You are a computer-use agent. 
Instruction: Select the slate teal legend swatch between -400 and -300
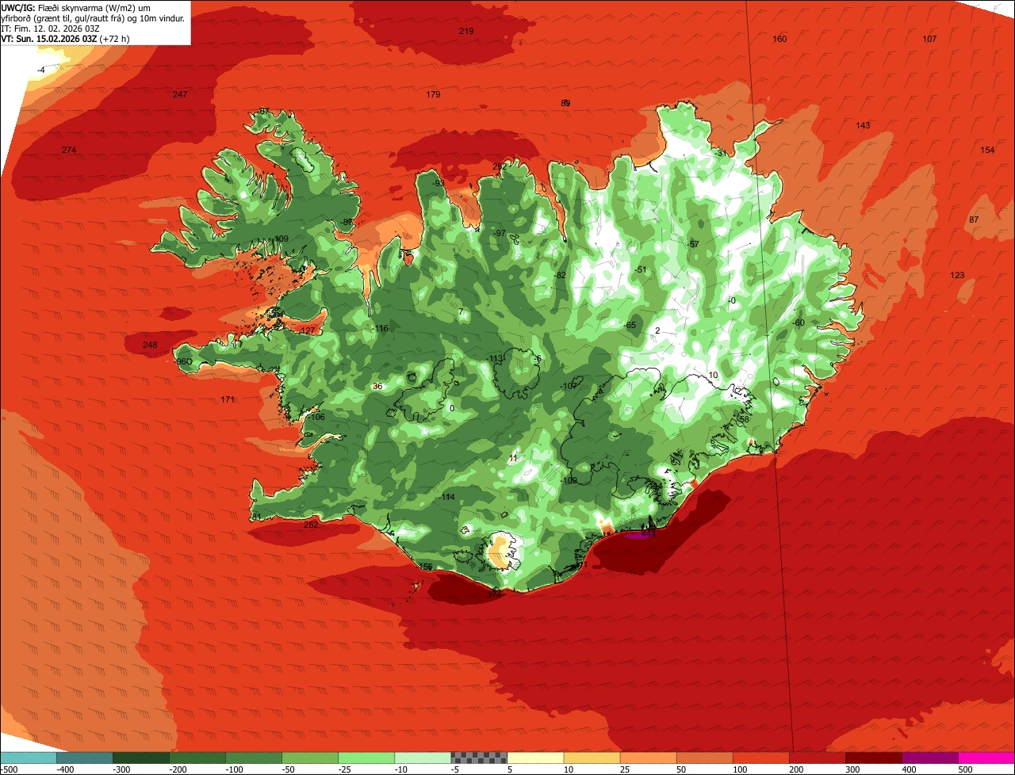[x=84, y=758]
